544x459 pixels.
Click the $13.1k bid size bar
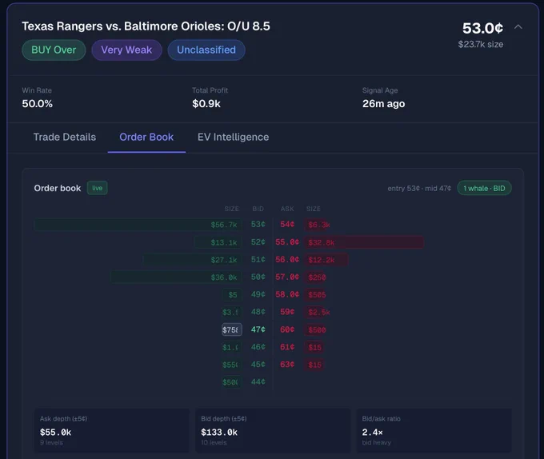point(218,242)
